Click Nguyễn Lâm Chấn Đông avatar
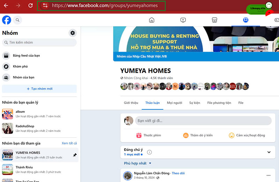The height and width of the screenshot is (182, 279). (128, 176)
